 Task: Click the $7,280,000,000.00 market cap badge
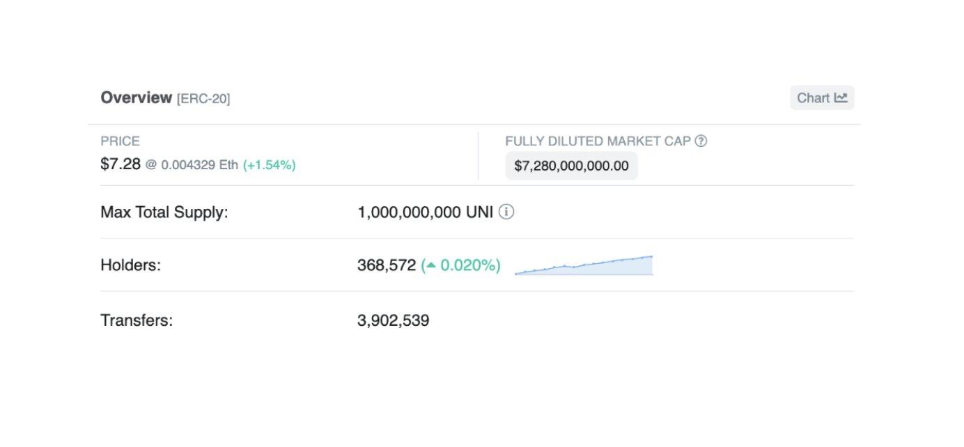point(571,166)
